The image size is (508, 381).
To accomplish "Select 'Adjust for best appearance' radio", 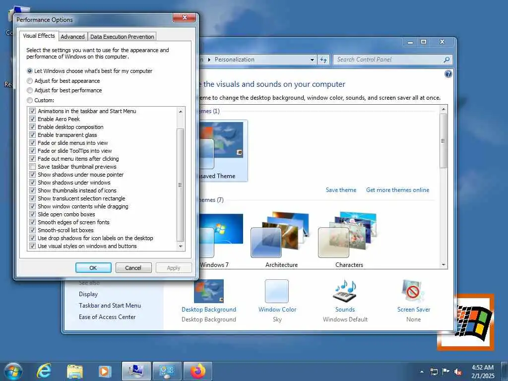I will click(x=30, y=81).
